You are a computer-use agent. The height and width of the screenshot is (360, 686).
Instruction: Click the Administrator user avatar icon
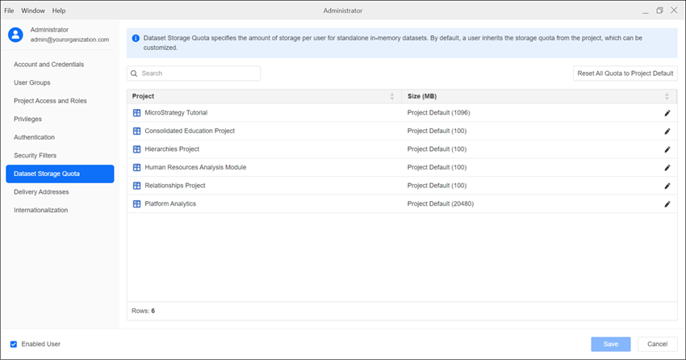tap(15, 34)
